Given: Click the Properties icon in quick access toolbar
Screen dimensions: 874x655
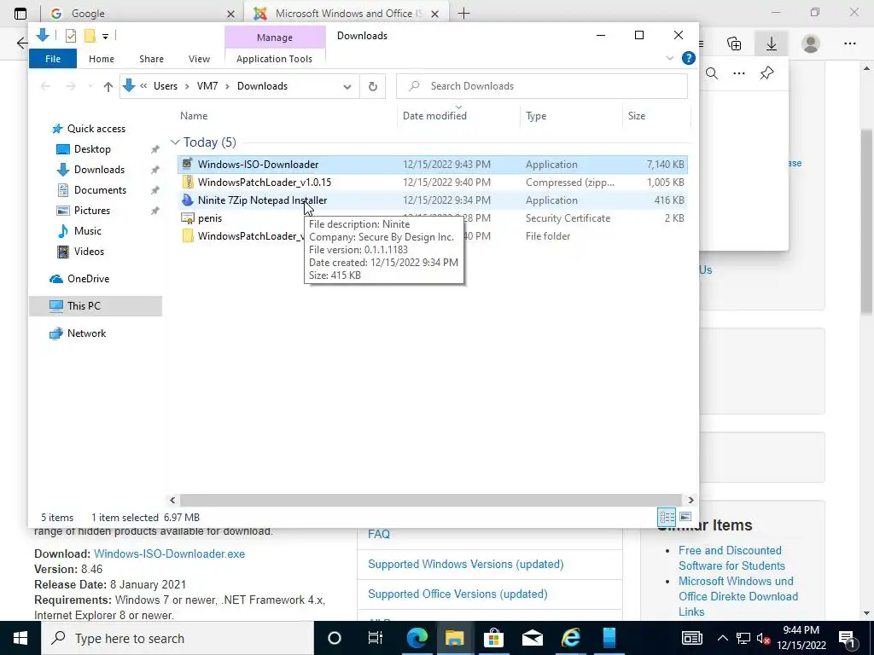Looking at the screenshot, I should click(71, 36).
